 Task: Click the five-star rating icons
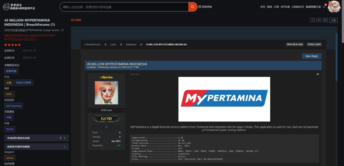[12, 45]
